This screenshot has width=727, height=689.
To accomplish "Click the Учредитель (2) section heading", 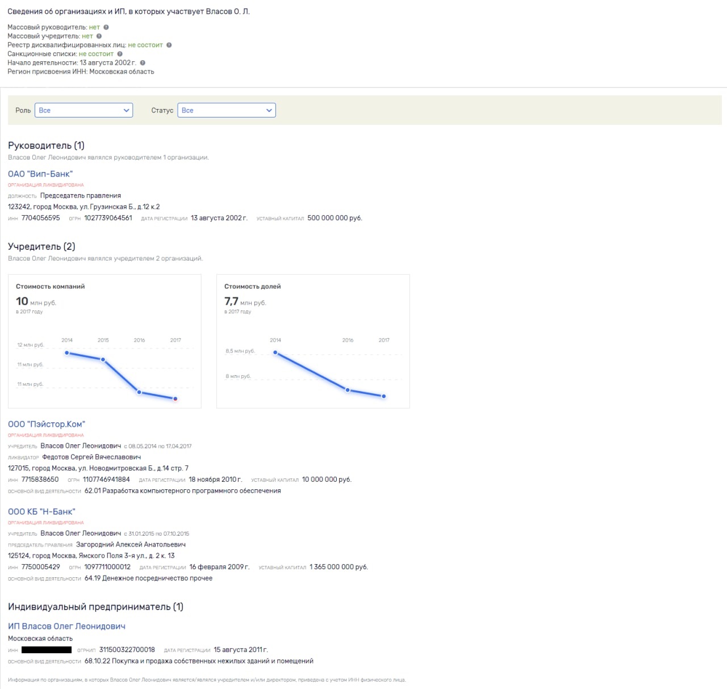I will tap(41, 247).
